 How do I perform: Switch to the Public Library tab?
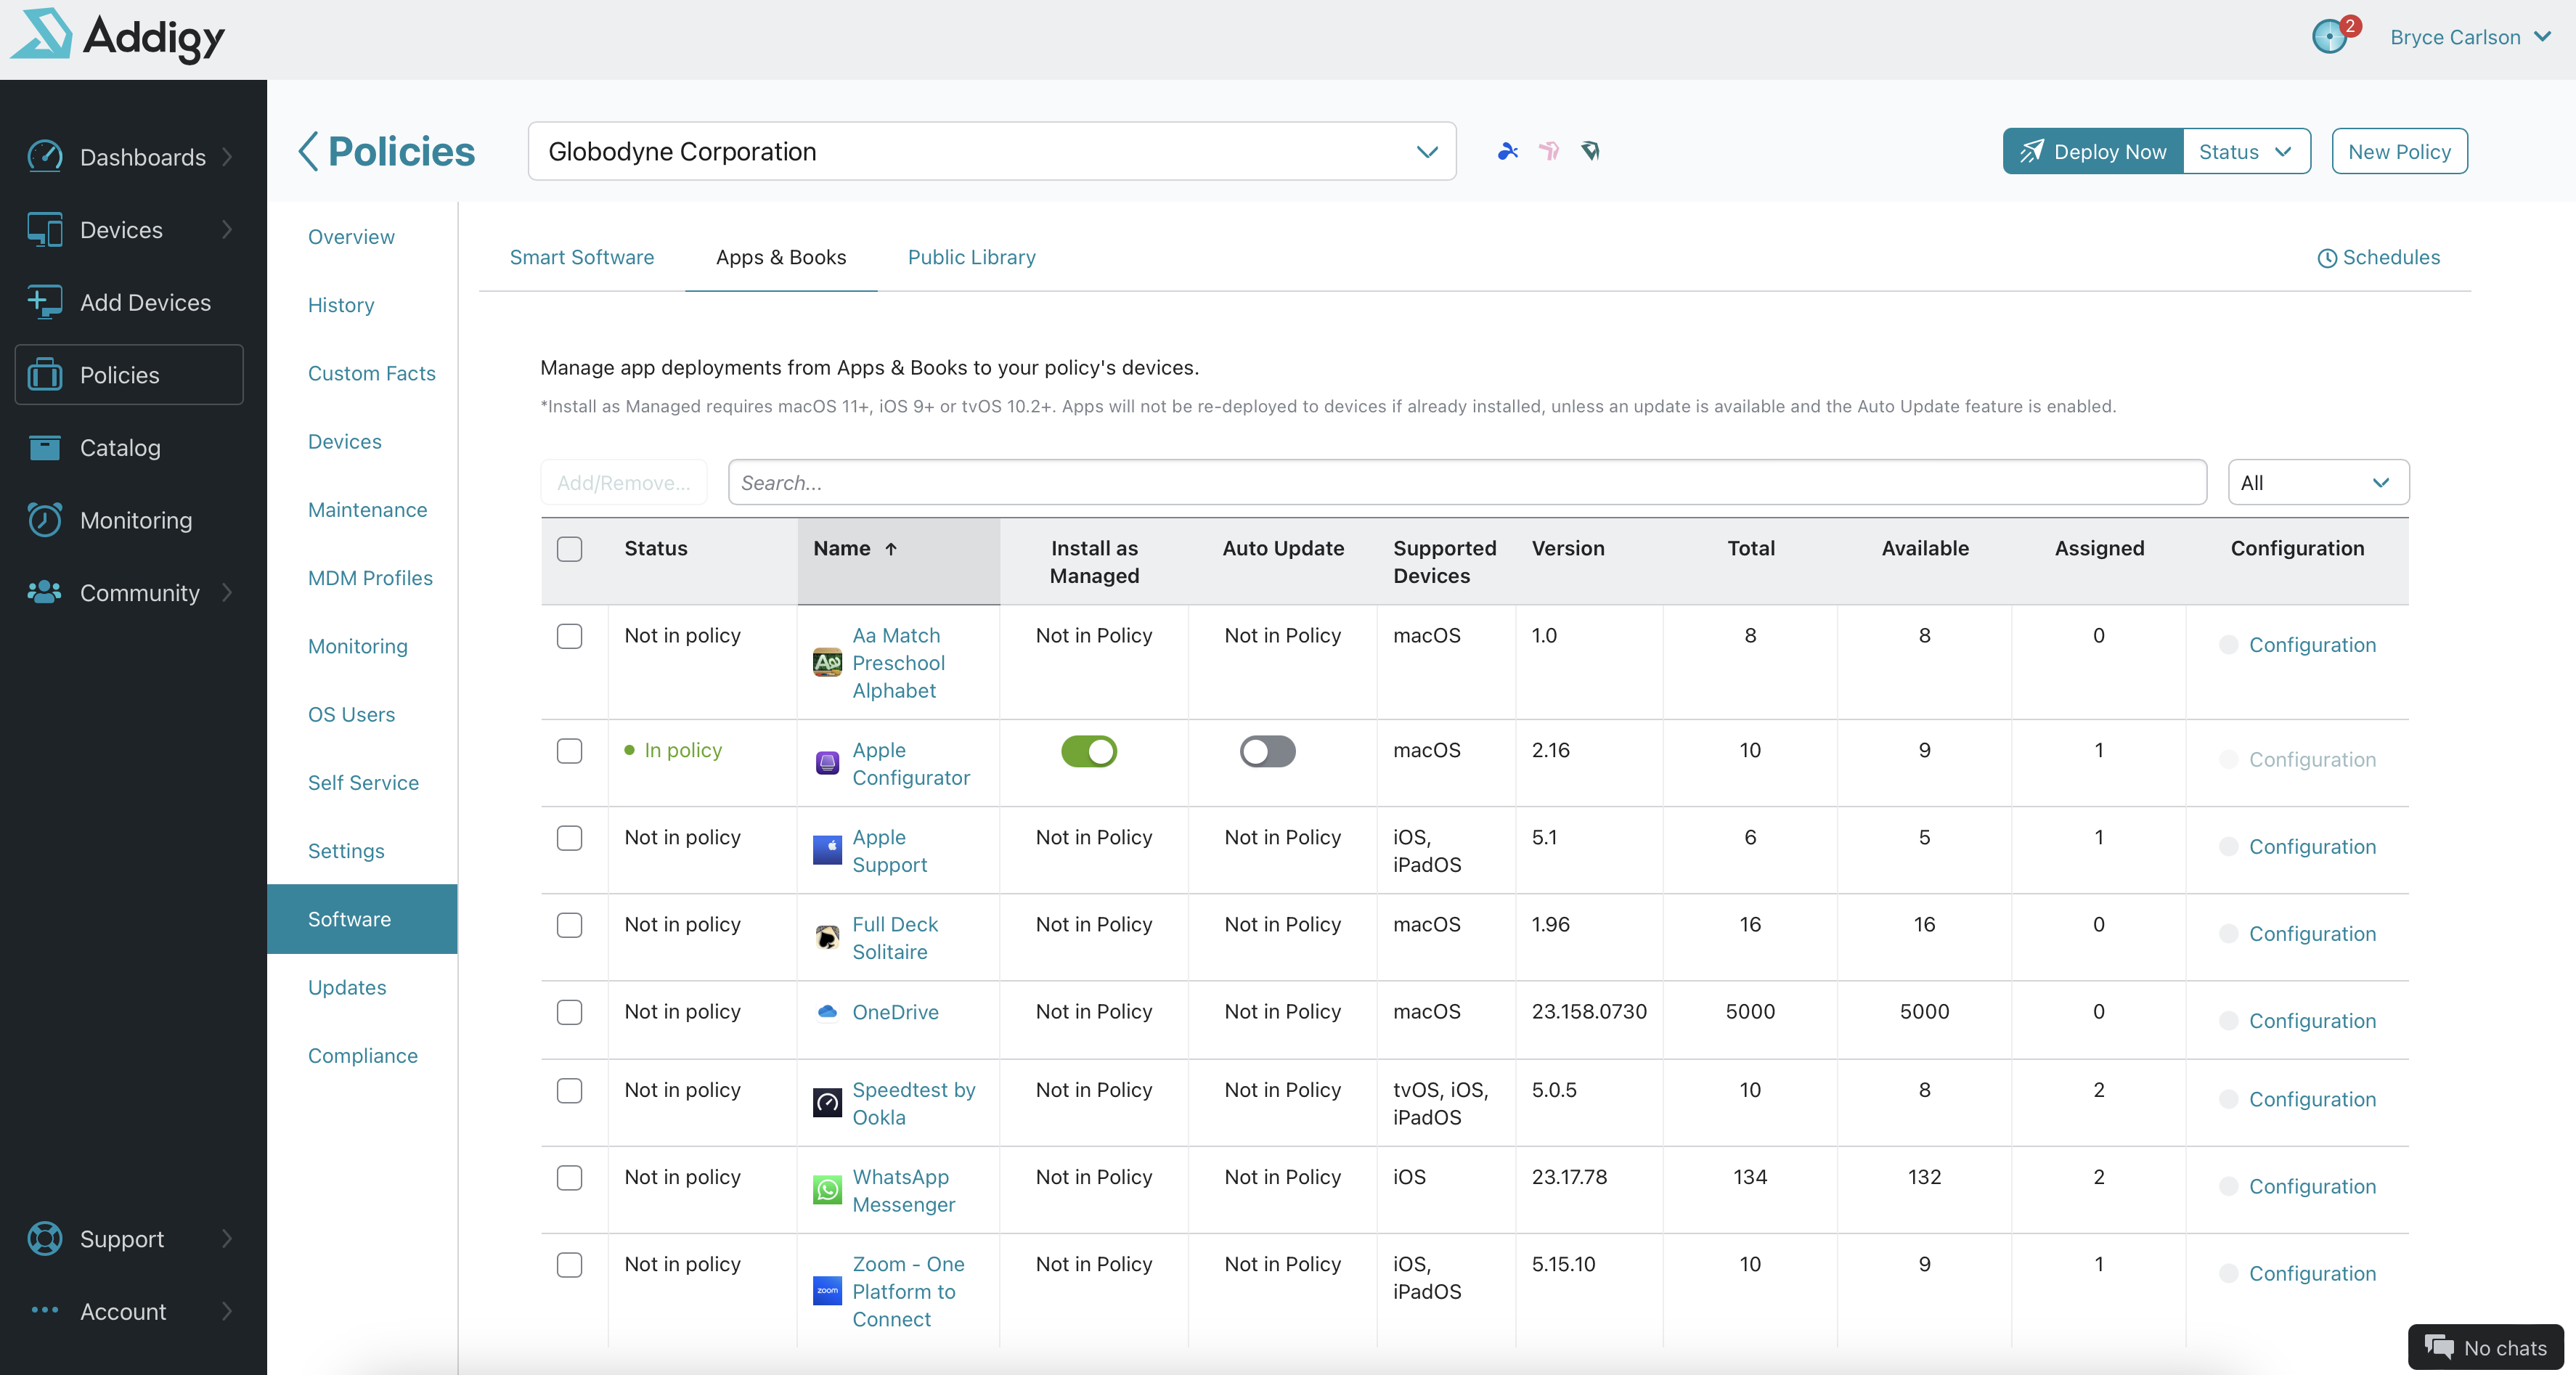pos(971,257)
